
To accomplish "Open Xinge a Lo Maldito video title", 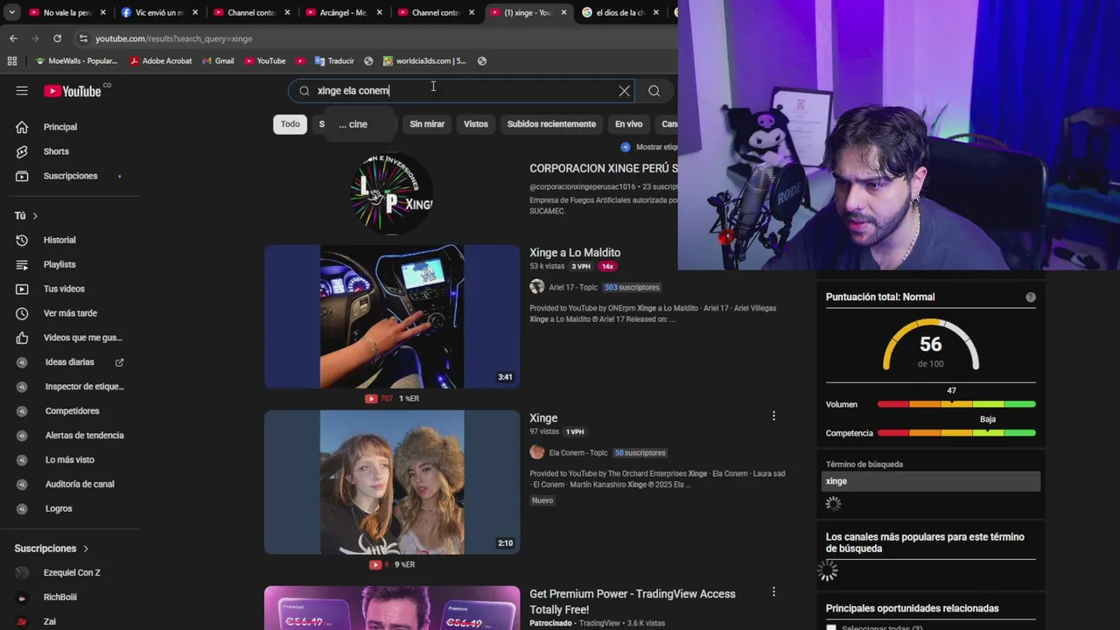I will click(575, 253).
